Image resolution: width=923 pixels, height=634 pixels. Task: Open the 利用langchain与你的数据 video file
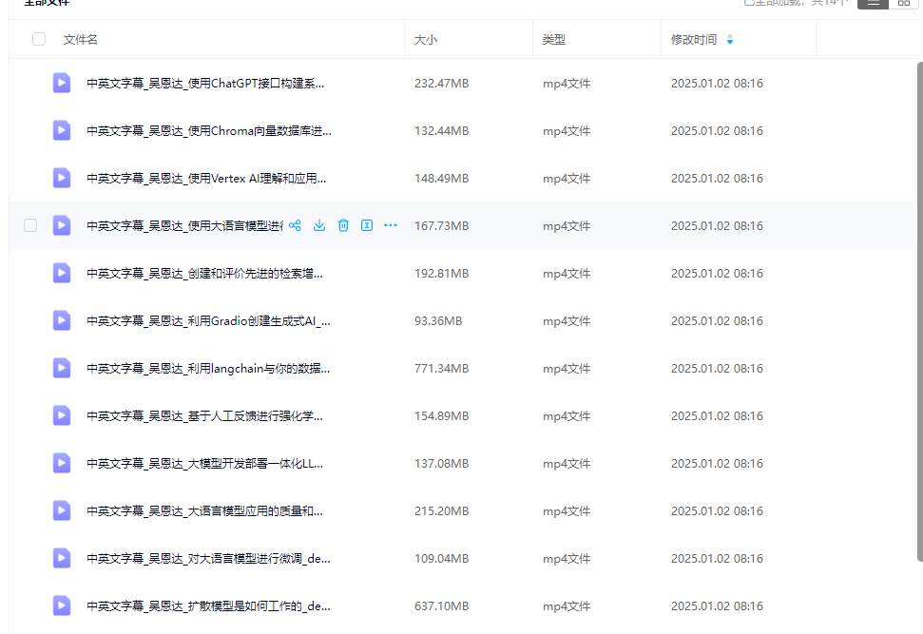tap(208, 369)
